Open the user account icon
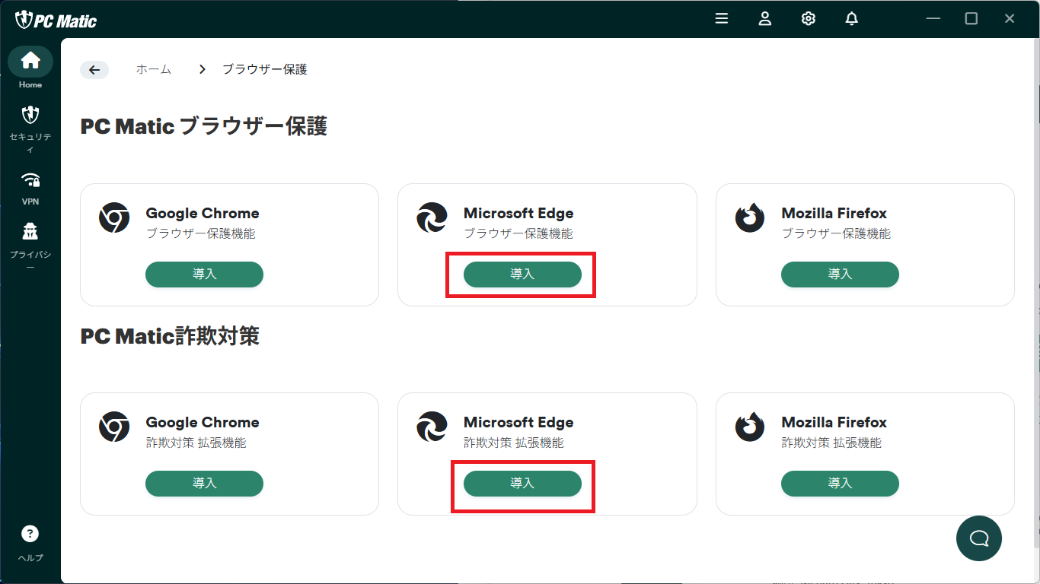 pos(765,19)
